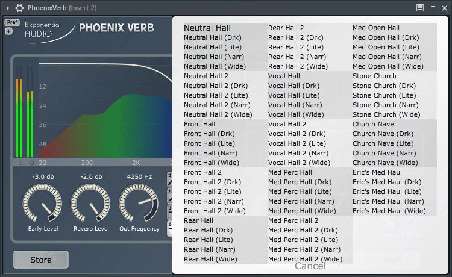Select Med Perc Hall (Narr) preset

[x=301, y=201]
